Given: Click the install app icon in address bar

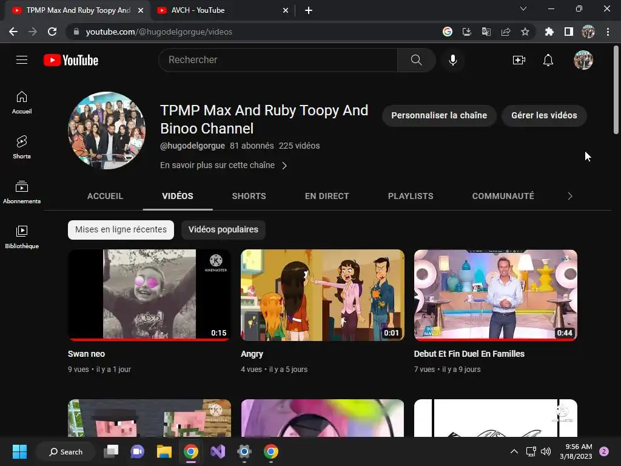Looking at the screenshot, I should tap(467, 32).
